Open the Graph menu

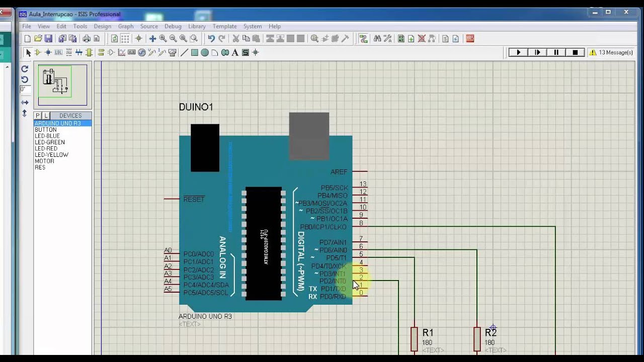[x=126, y=26]
